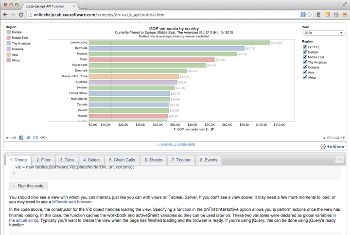Click the dark bookmark extension icon
The height and width of the screenshot is (235, 350).
click(x=318, y=15)
